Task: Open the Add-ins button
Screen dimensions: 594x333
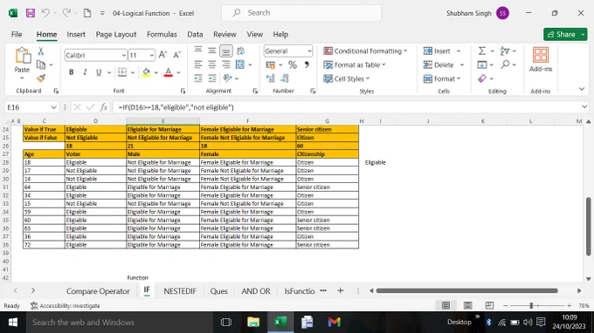Action: [541, 60]
